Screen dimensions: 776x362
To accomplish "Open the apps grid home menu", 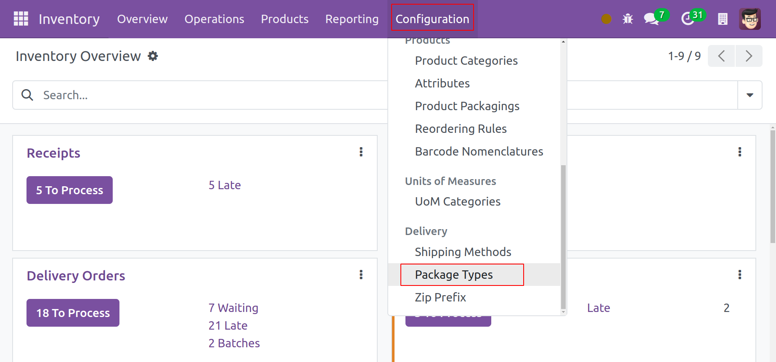I will [x=21, y=19].
